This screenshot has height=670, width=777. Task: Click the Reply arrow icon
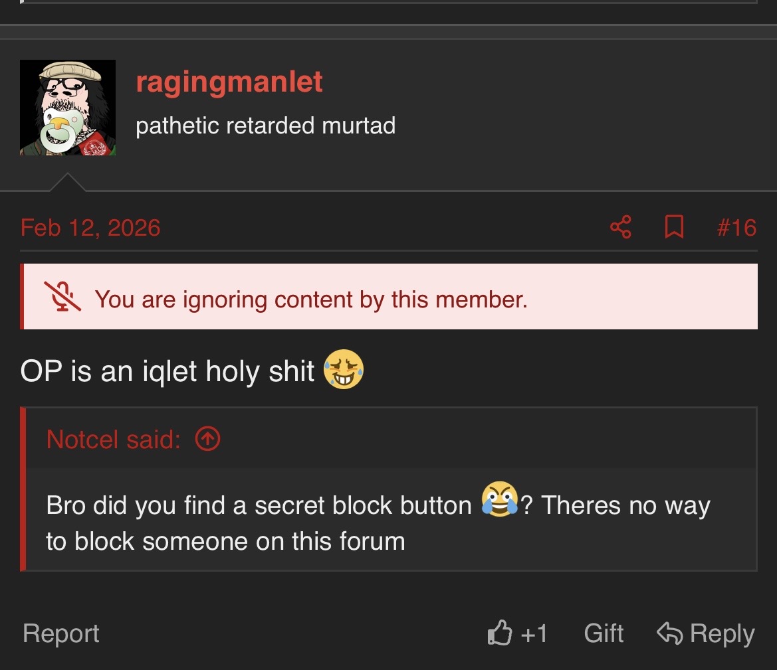pos(669,633)
